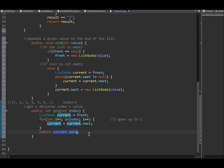Select the exampleForLoop.java tab
The image size is (224, 168).
tap(95, 11)
